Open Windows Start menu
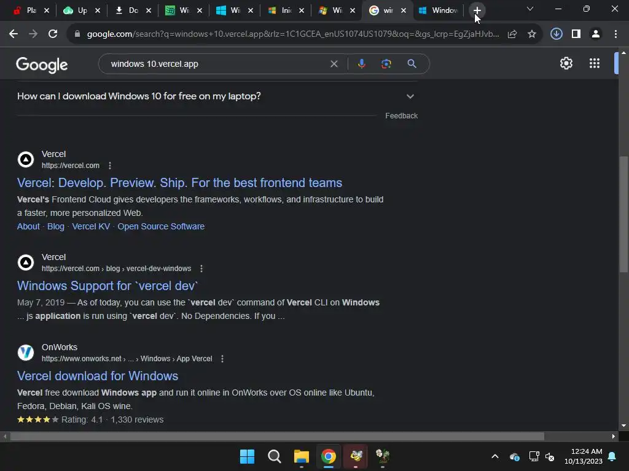This screenshot has width=629, height=471. [x=247, y=456]
